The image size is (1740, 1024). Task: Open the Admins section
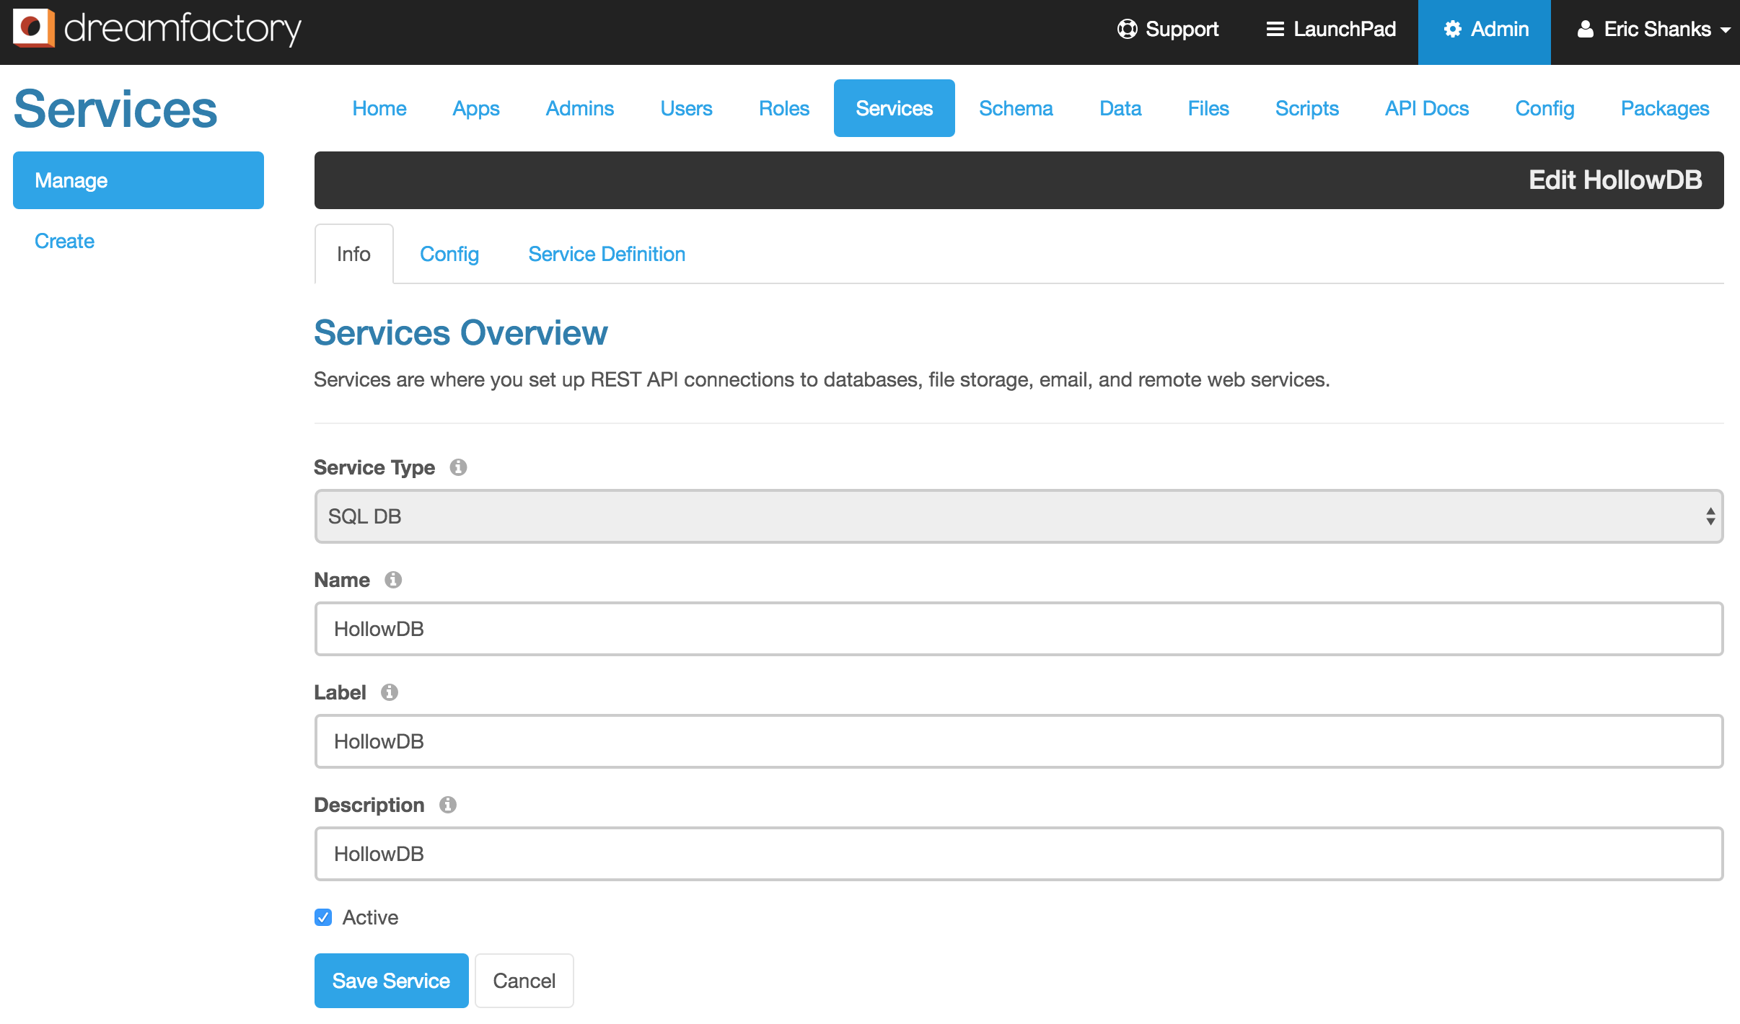pyautogui.click(x=580, y=108)
